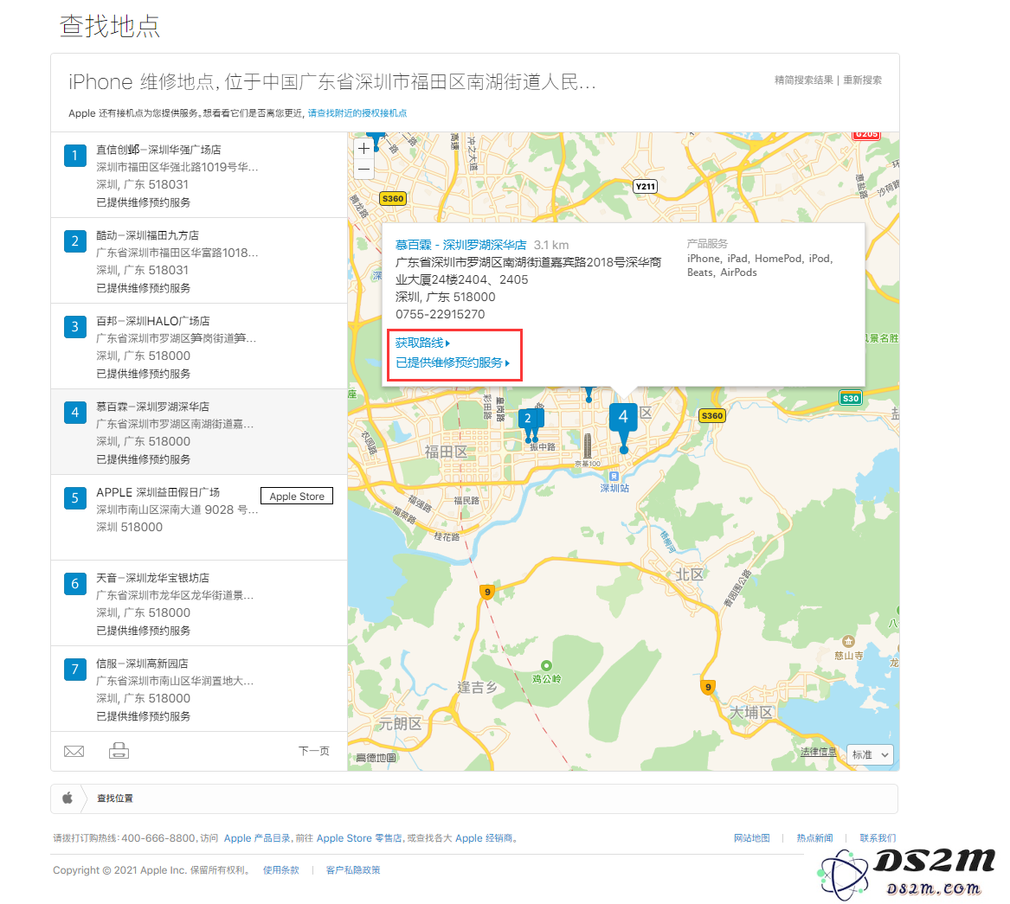Viewport: 1010px width, 904px height.
Task: Open 客户私隐政策 footer link
Action: (353, 870)
